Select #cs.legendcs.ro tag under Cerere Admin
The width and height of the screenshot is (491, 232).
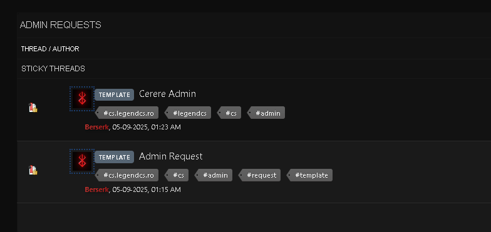click(x=127, y=113)
